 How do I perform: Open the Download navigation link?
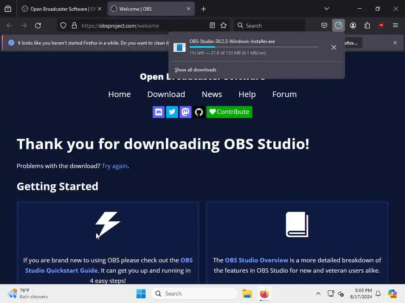tap(166, 94)
